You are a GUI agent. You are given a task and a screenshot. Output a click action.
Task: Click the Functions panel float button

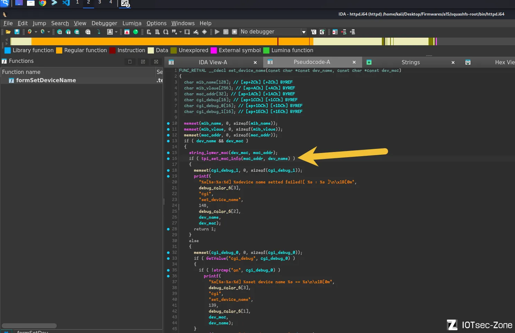[130, 61]
